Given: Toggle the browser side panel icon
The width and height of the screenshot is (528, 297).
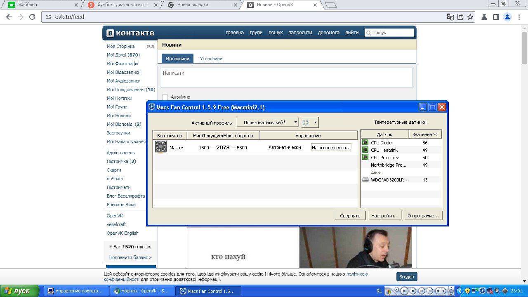Looking at the screenshot, I should pos(496,17).
